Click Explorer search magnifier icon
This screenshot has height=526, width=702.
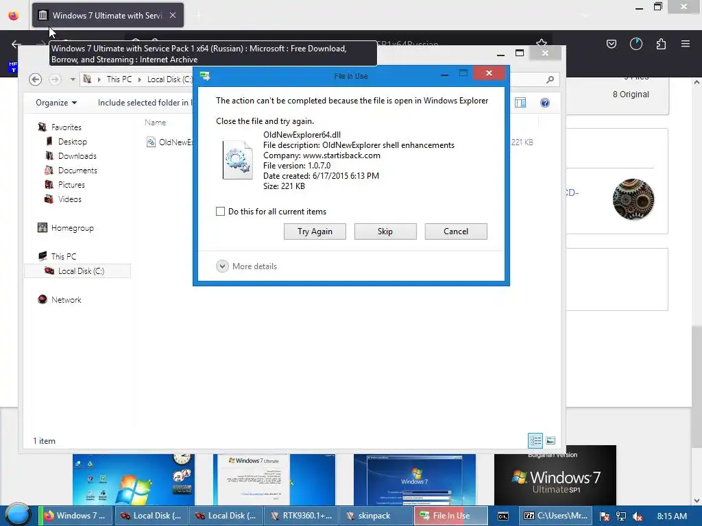click(x=550, y=79)
